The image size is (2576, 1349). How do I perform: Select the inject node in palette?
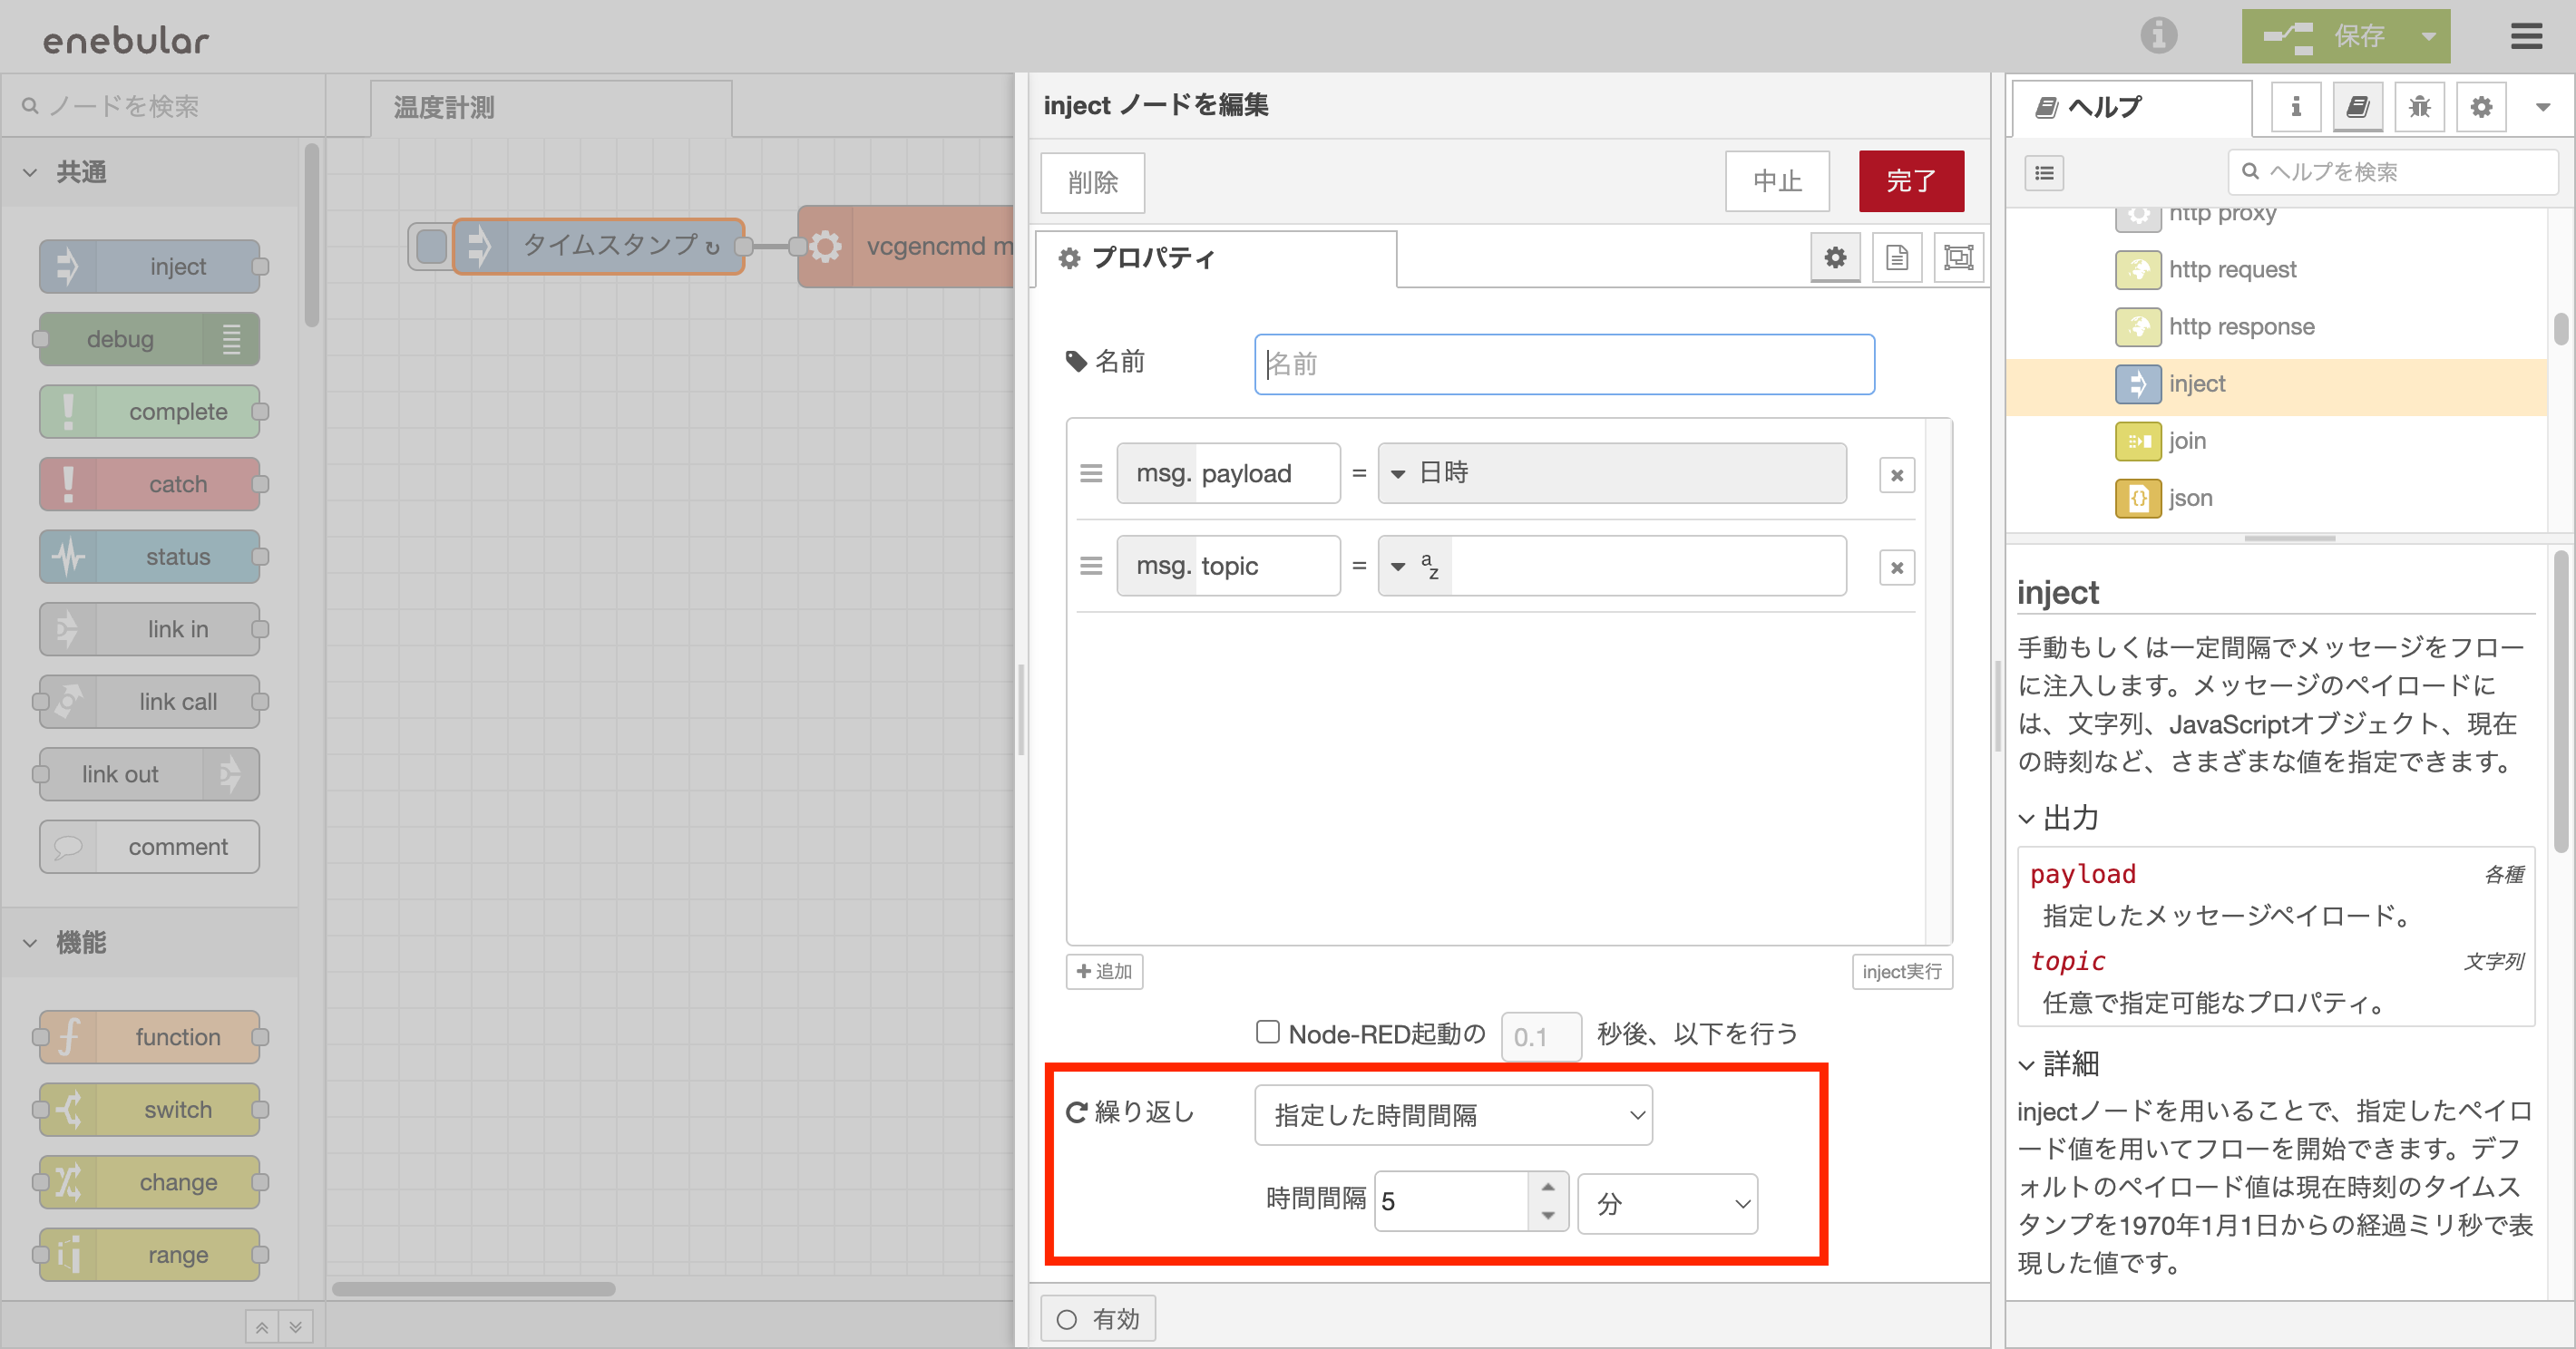150,267
